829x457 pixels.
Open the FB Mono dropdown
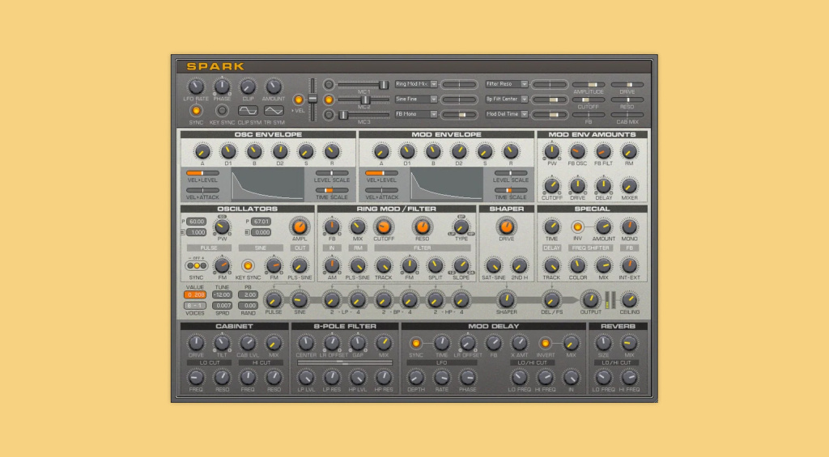click(x=416, y=113)
